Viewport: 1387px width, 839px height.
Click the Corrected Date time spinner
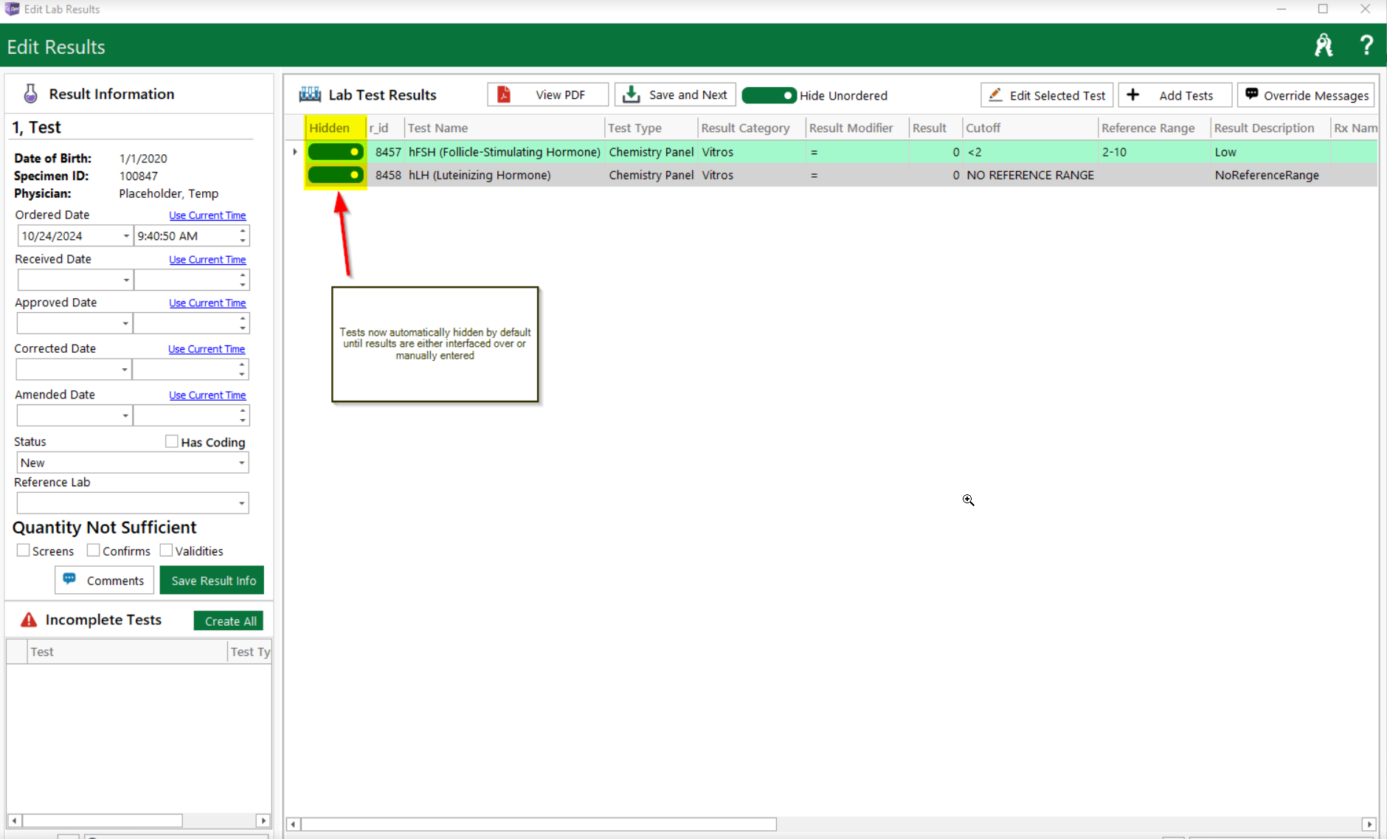(242, 369)
